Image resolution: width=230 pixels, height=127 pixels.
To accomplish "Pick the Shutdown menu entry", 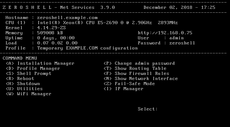I will (23, 84).
